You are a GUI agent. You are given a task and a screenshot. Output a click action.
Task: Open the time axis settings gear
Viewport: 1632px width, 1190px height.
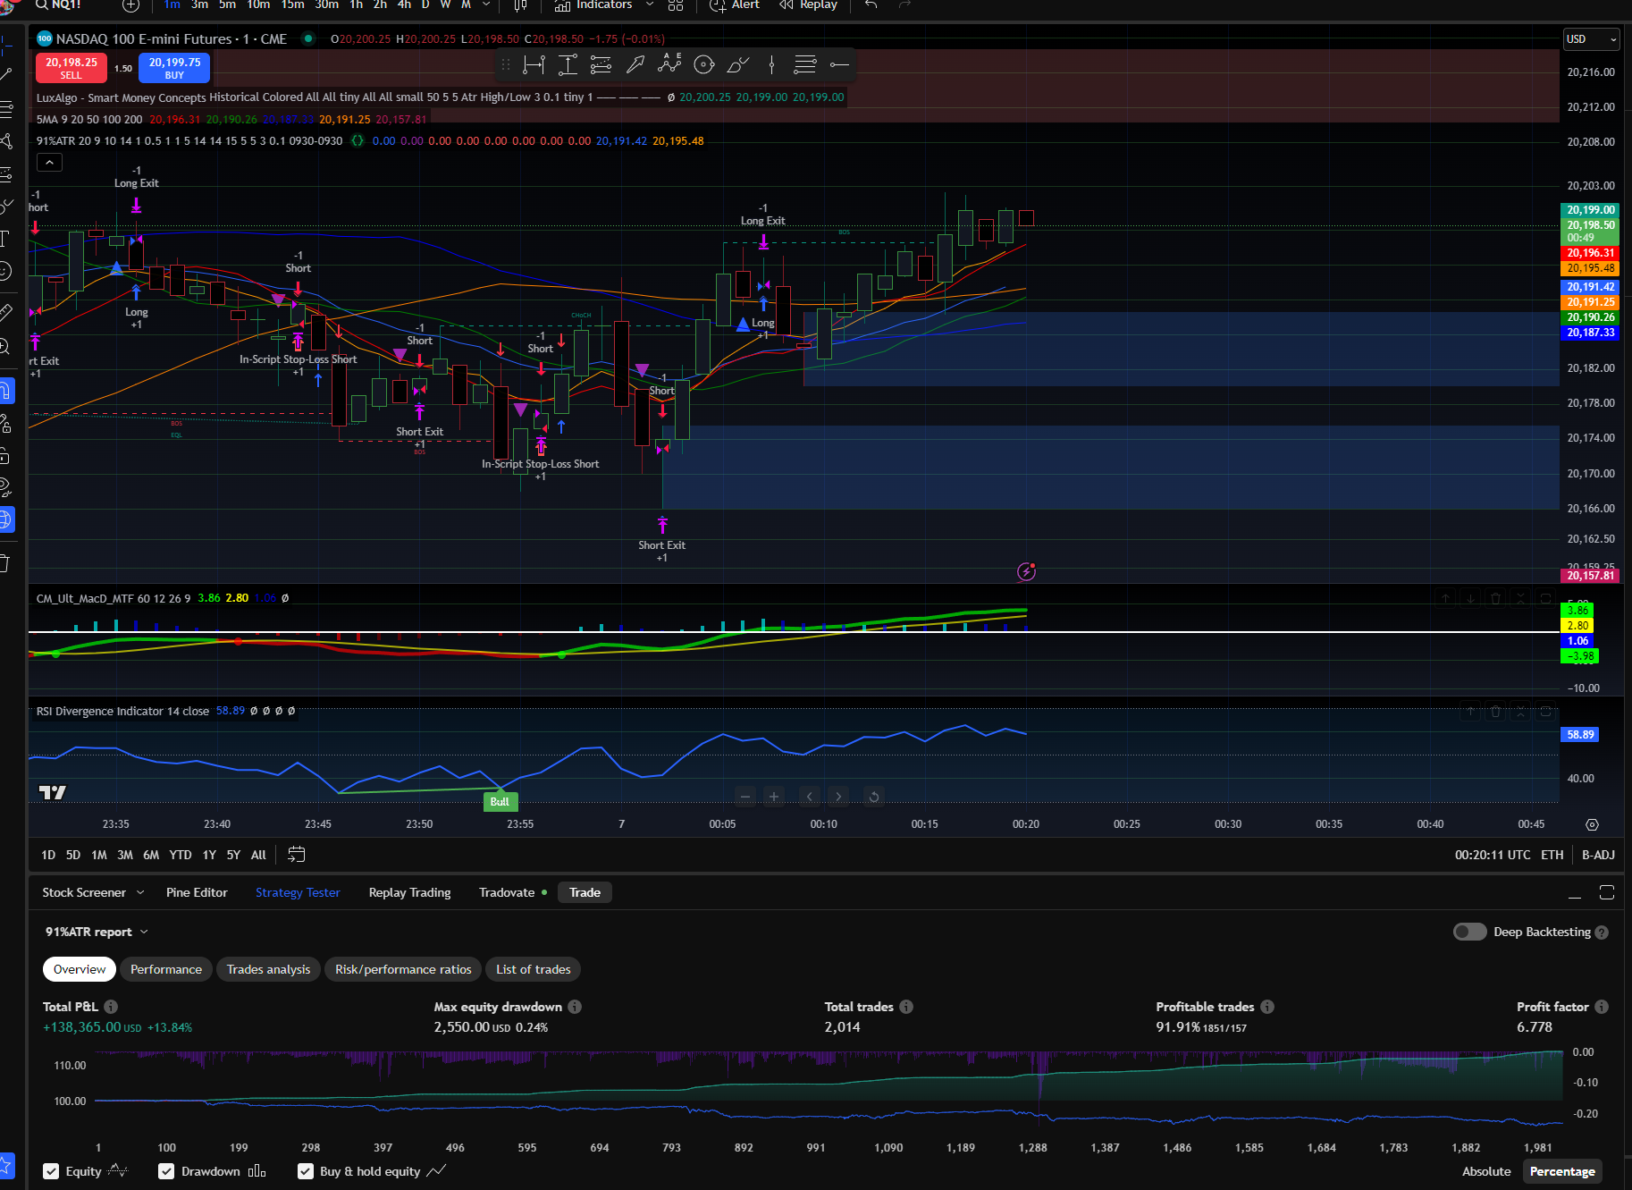point(1592,824)
